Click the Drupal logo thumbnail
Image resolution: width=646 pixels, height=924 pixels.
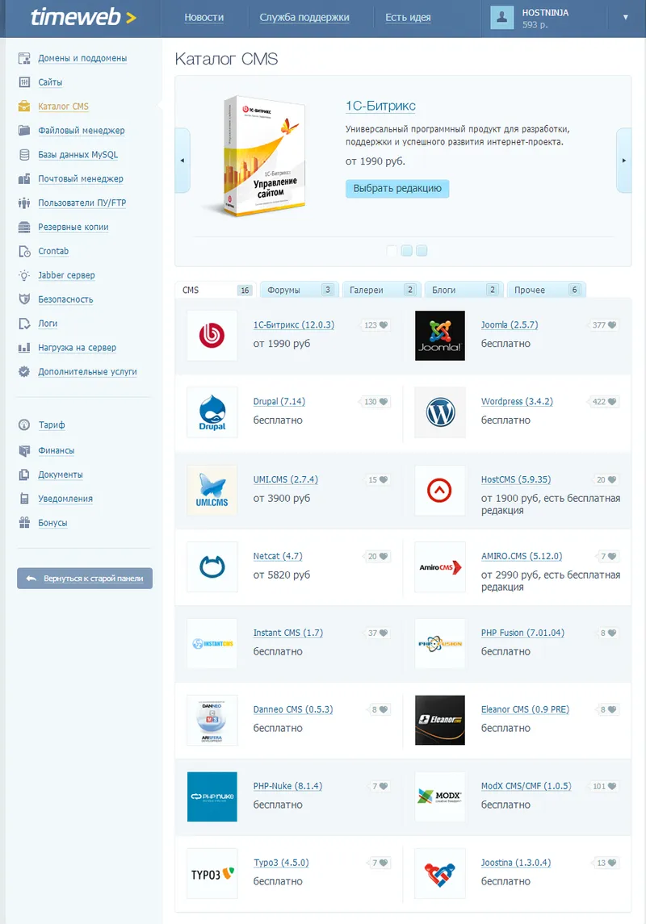pos(212,412)
